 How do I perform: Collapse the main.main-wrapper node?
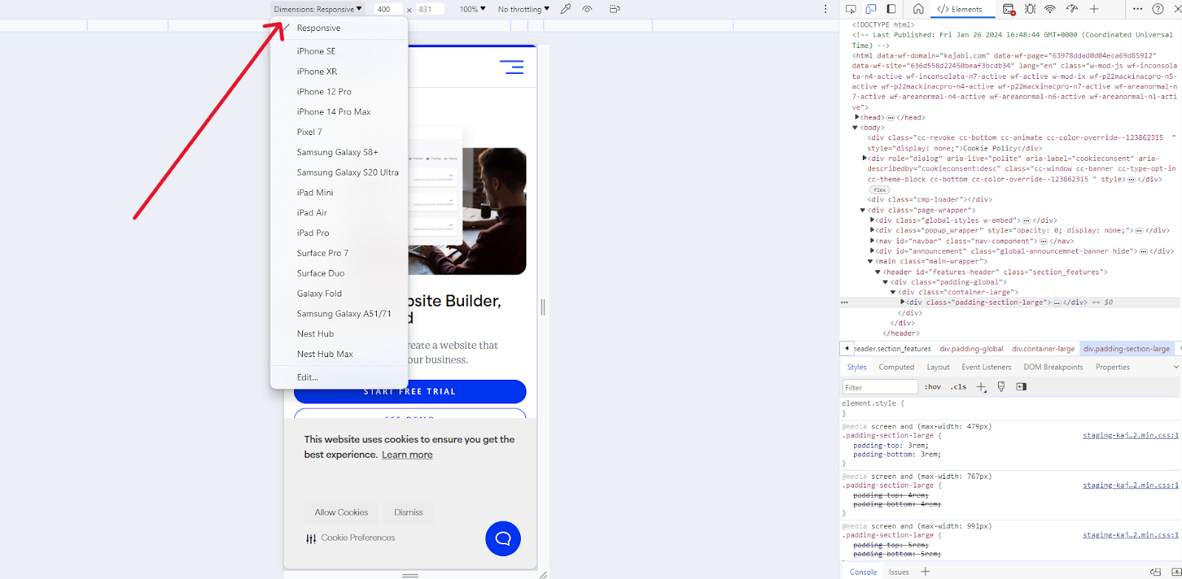[x=870, y=262]
